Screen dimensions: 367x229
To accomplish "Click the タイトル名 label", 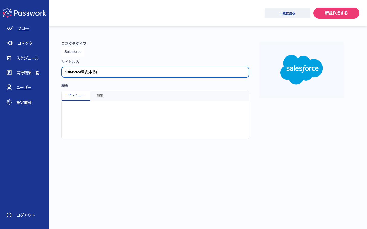I will [x=70, y=62].
